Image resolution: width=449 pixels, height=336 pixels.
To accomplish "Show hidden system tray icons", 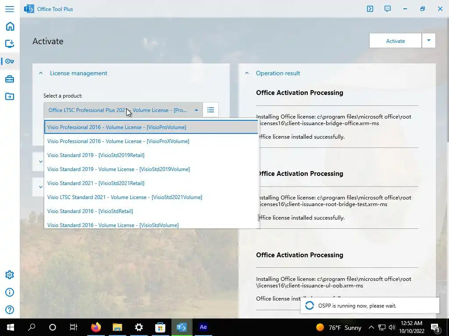I will [x=371, y=327].
